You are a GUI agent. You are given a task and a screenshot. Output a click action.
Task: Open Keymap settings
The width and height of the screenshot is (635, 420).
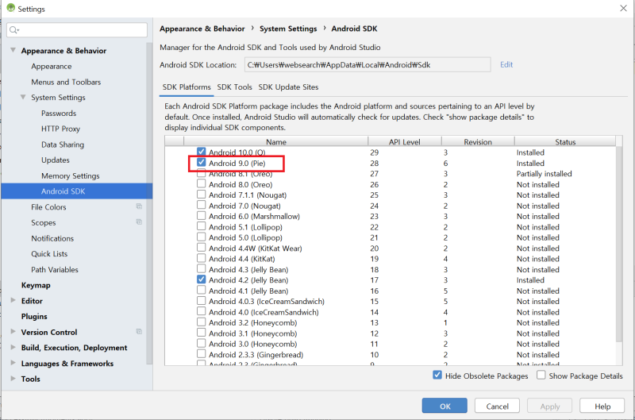point(36,285)
